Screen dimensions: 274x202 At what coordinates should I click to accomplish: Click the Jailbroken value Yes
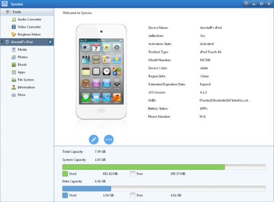pos(202,36)
